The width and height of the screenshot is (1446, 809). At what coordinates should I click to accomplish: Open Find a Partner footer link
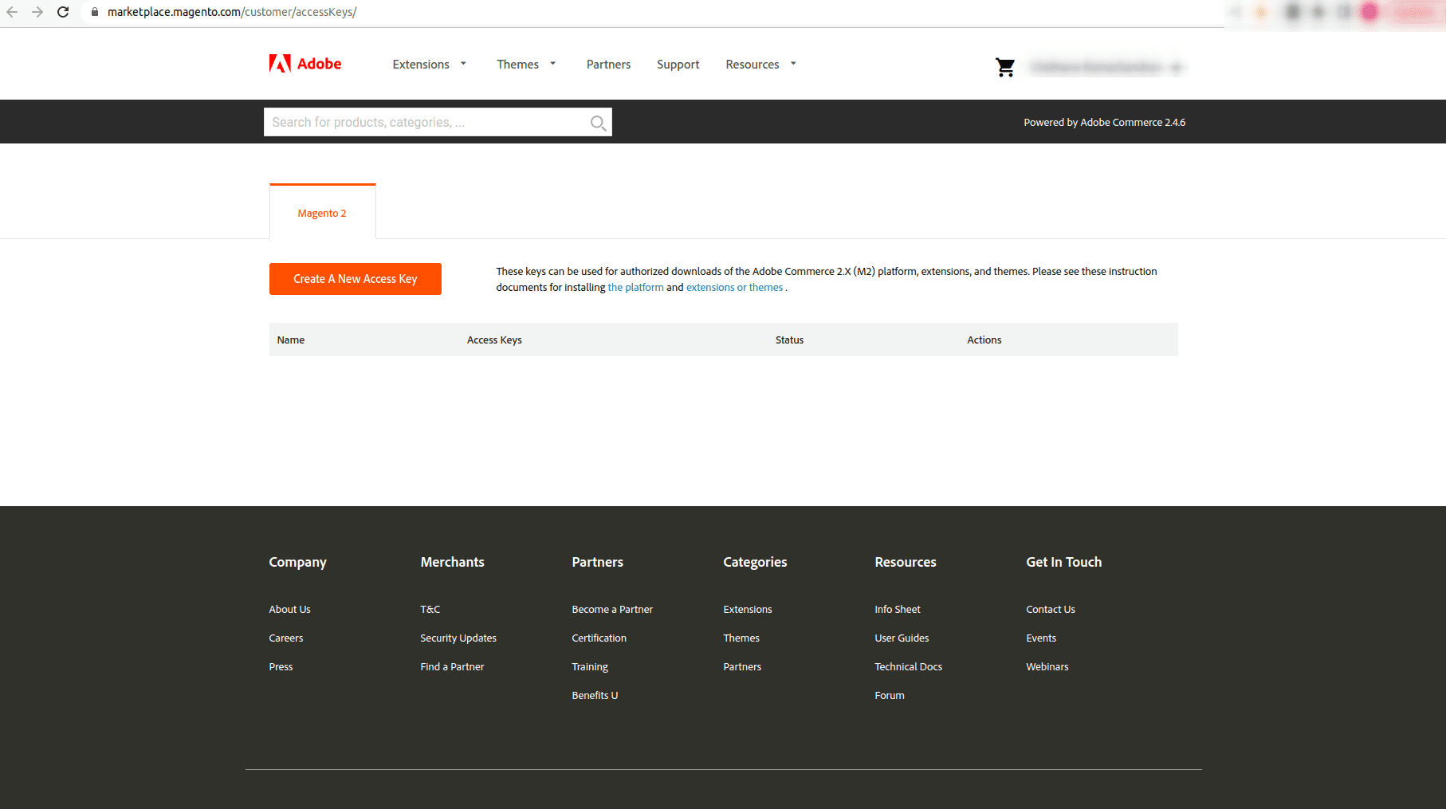pos(452,667)
